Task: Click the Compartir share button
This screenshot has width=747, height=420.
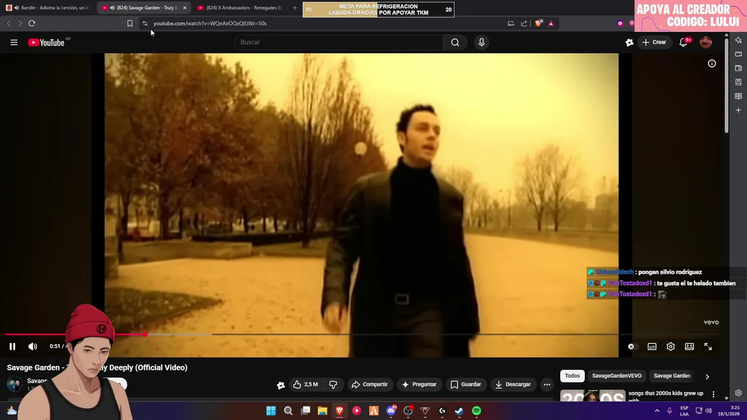Action: 369,384
